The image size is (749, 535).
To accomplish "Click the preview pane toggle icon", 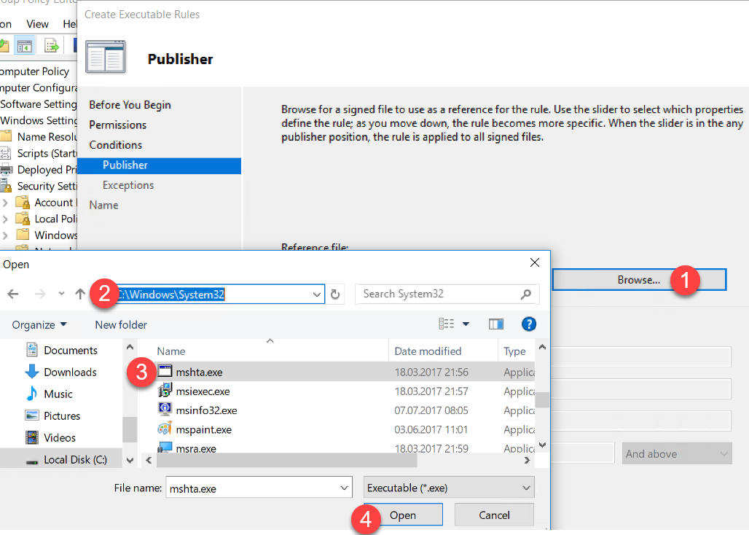I will pos(496,324).
